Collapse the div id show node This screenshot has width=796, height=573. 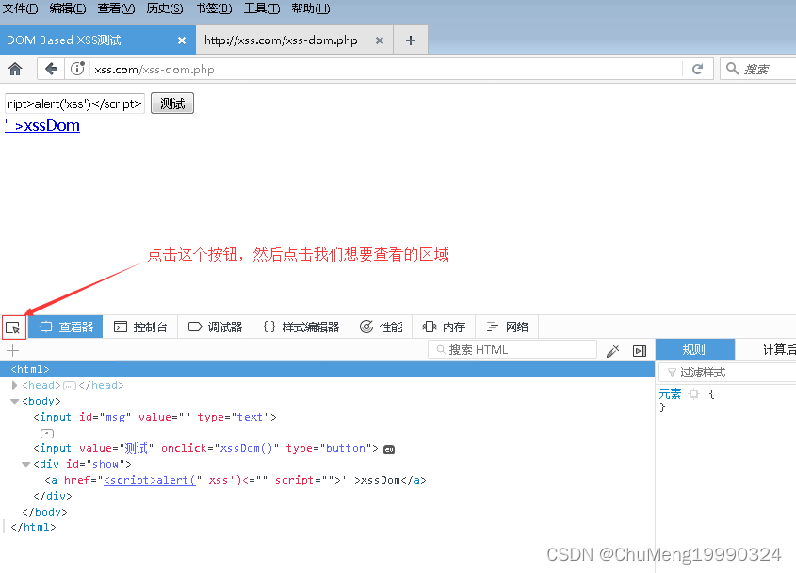(x=25, y=464)
